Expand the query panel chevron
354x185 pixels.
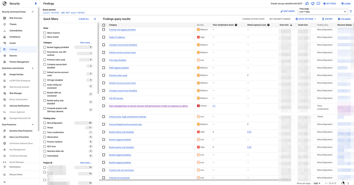tap(351, 11)
